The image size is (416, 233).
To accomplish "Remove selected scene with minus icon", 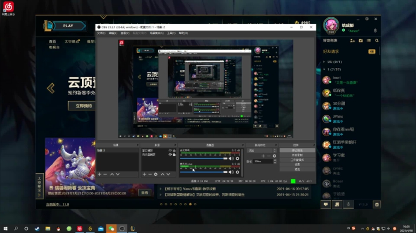I will [x=105, y=174].
